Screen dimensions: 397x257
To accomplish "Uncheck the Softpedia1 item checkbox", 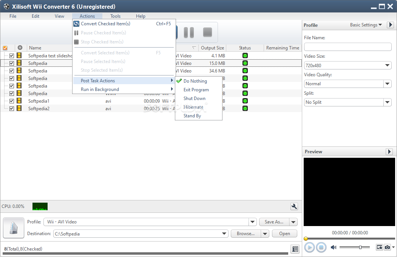I will coord(12,101).
